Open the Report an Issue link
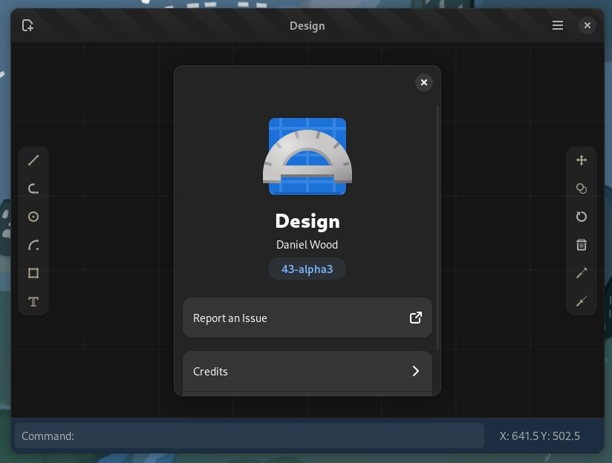 (307, 318)
